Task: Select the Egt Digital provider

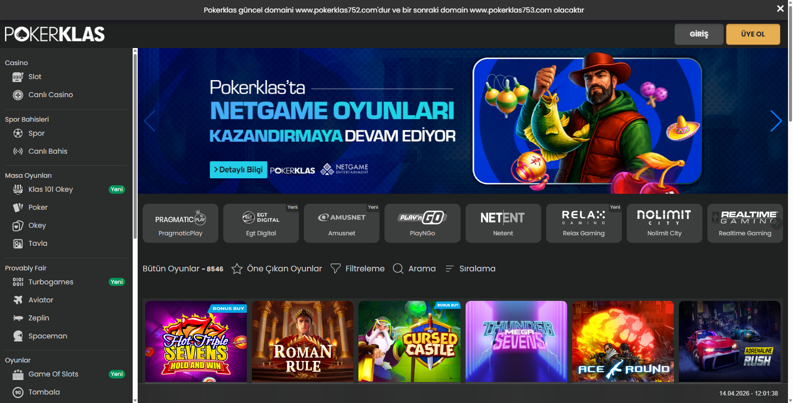Action: [x=261, y=223]
